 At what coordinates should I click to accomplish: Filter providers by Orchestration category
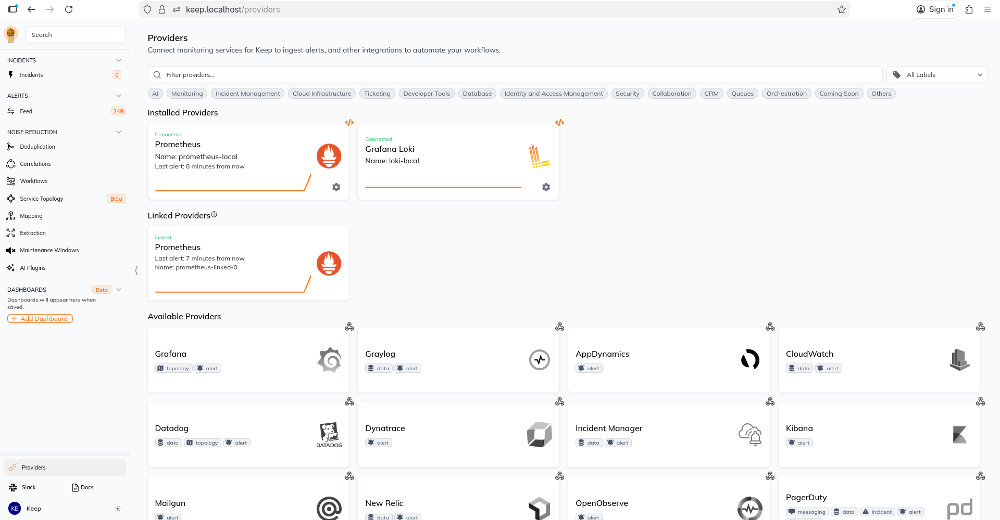coord(786,94)
